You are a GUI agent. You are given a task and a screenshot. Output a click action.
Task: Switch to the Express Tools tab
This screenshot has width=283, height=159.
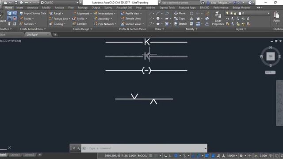coord(167,8)
